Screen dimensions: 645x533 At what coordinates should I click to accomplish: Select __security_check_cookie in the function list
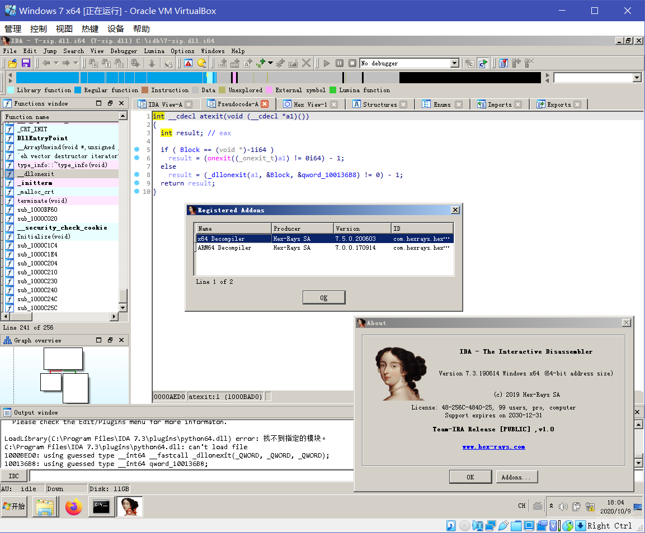[x=62, y=227]
